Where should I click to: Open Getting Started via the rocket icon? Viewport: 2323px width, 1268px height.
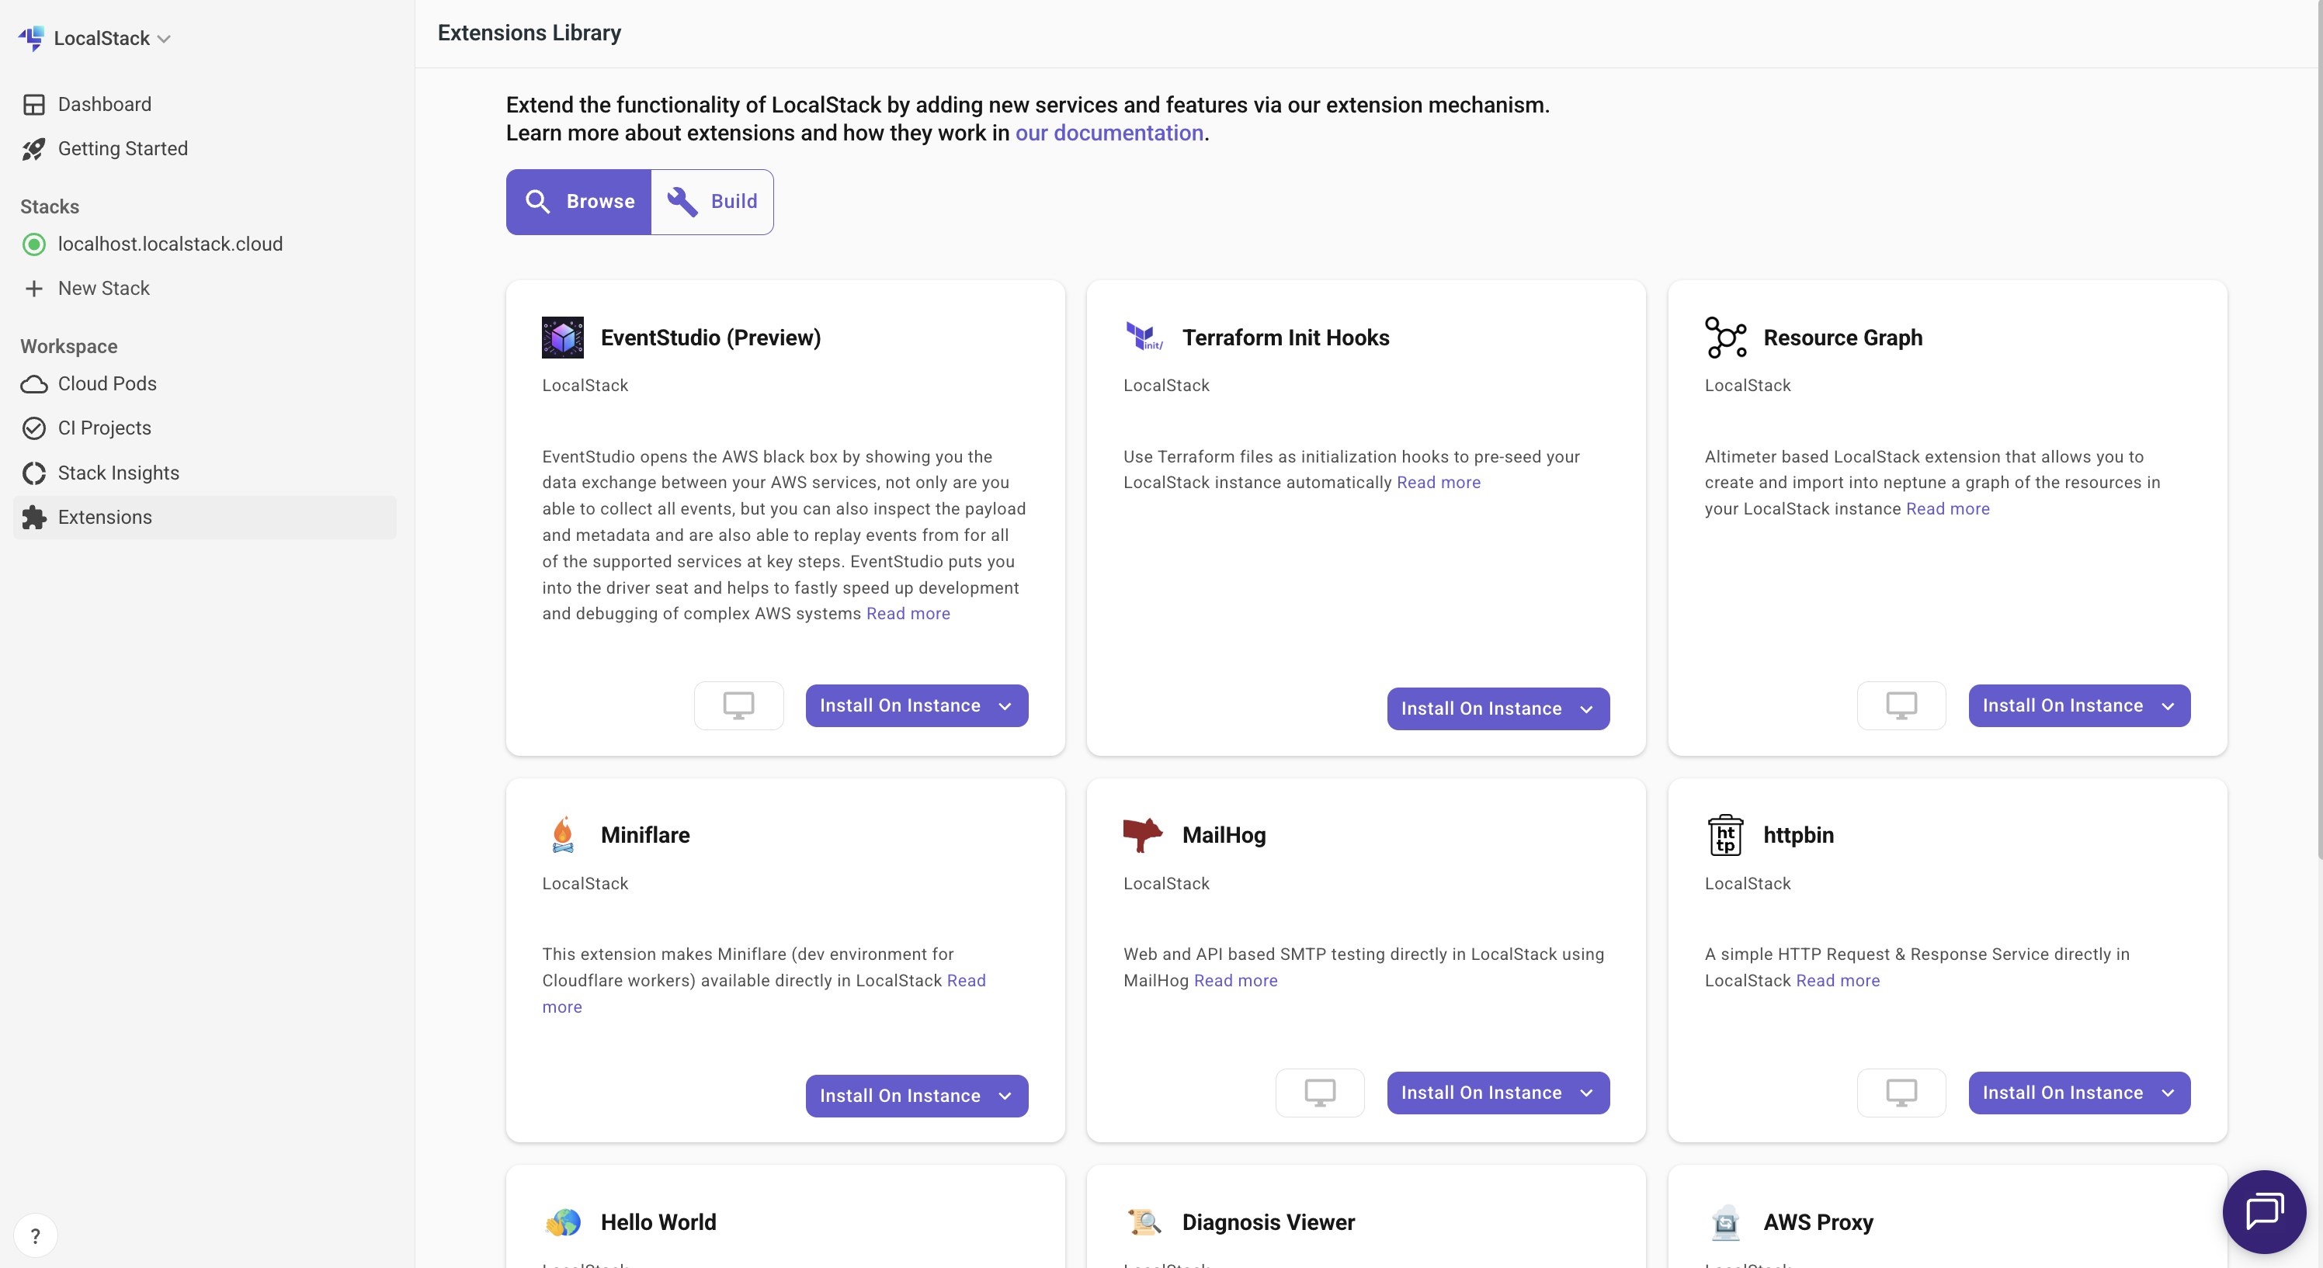tap(123, 147)
